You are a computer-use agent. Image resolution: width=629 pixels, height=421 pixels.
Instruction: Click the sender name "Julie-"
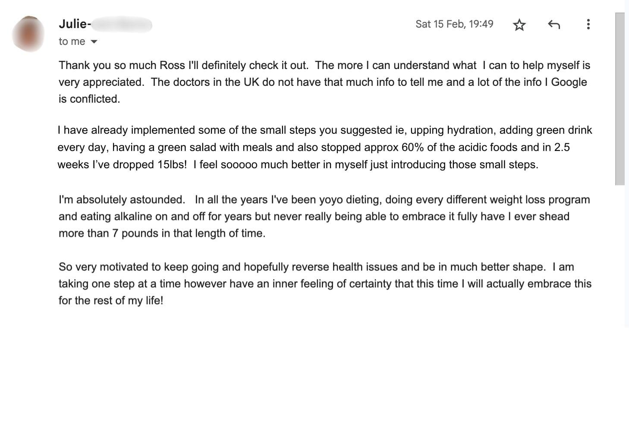[x=75, y=24]
